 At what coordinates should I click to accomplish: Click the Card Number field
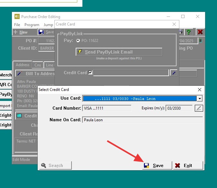[x=107, y=108]
